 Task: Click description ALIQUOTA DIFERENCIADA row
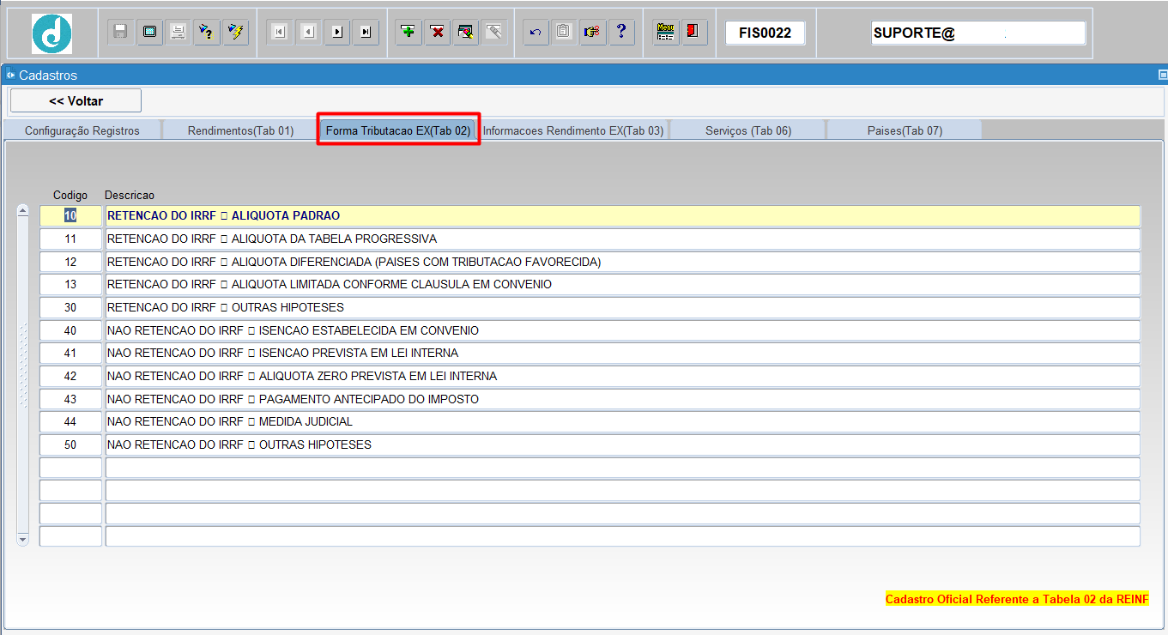coord(623,262)
